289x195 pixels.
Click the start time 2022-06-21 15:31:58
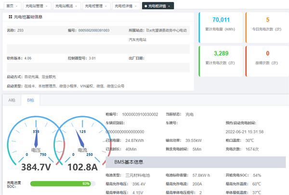pos(245,132)
